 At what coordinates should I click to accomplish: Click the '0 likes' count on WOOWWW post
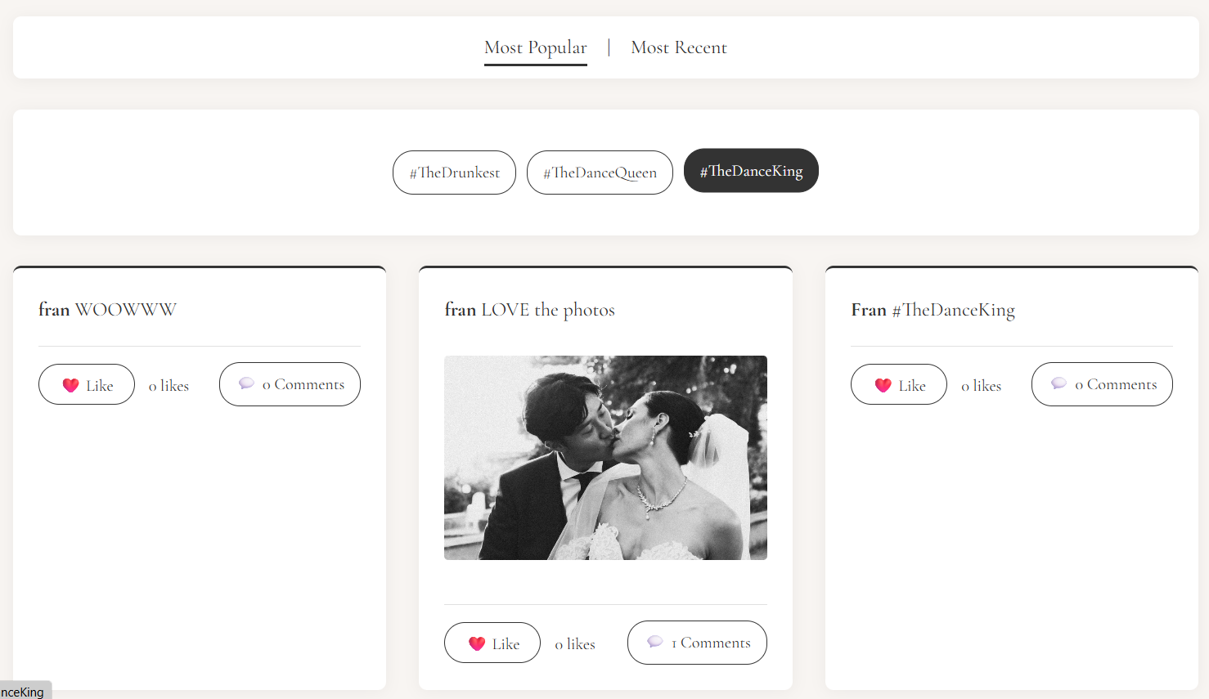coord(169,386)
